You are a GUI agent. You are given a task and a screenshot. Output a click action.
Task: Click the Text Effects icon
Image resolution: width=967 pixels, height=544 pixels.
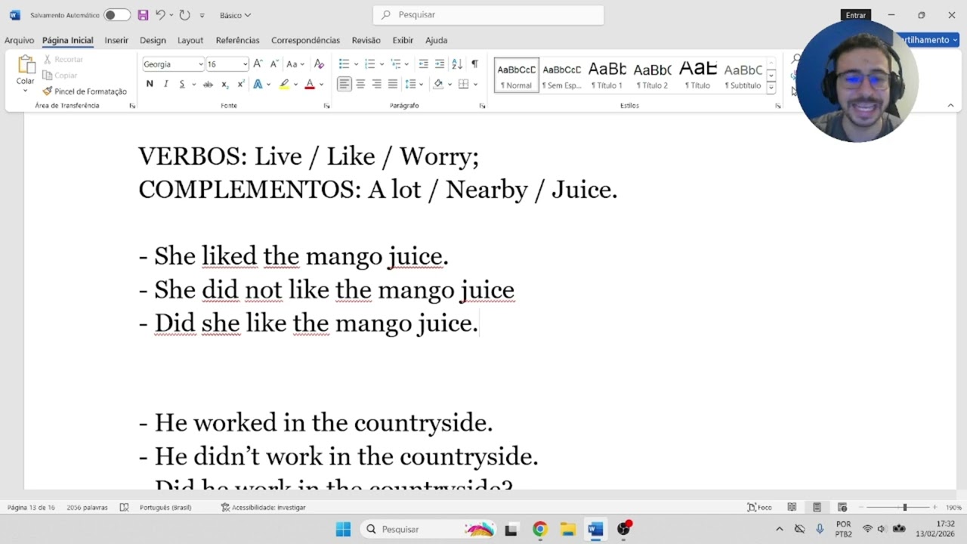(x=258, y=84)
